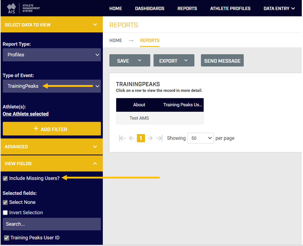Click the Home breadcrumb link
Image resolution: width=303 pixels, height=246 pixels.
pos(116,41)
